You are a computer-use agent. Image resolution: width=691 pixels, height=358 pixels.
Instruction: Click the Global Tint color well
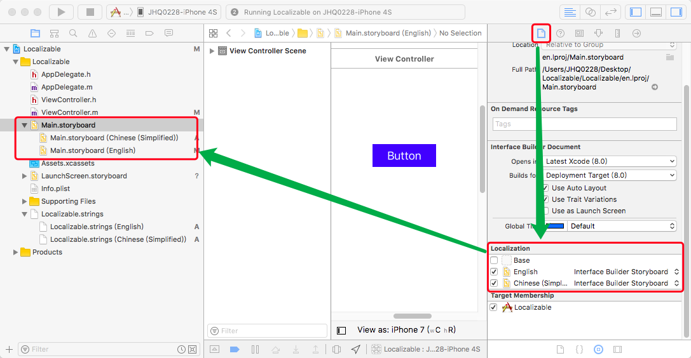click(554, 226)
